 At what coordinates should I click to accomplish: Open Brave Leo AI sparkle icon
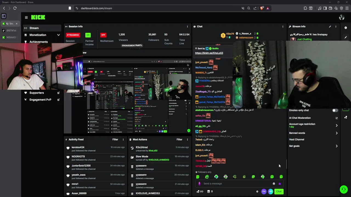(x=336, y=8)
